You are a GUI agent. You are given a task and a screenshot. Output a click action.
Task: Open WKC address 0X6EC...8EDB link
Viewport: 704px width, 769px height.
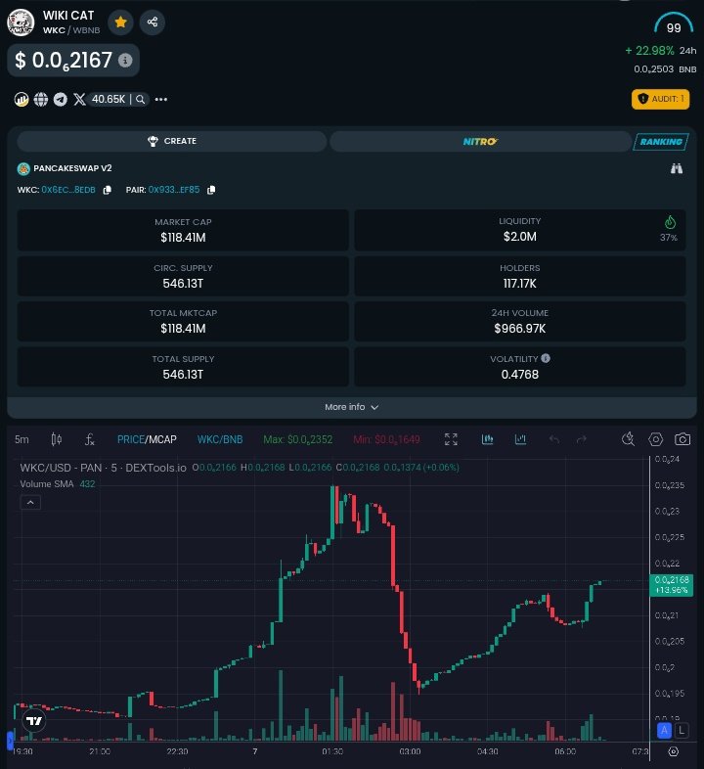tap(68, 190)
